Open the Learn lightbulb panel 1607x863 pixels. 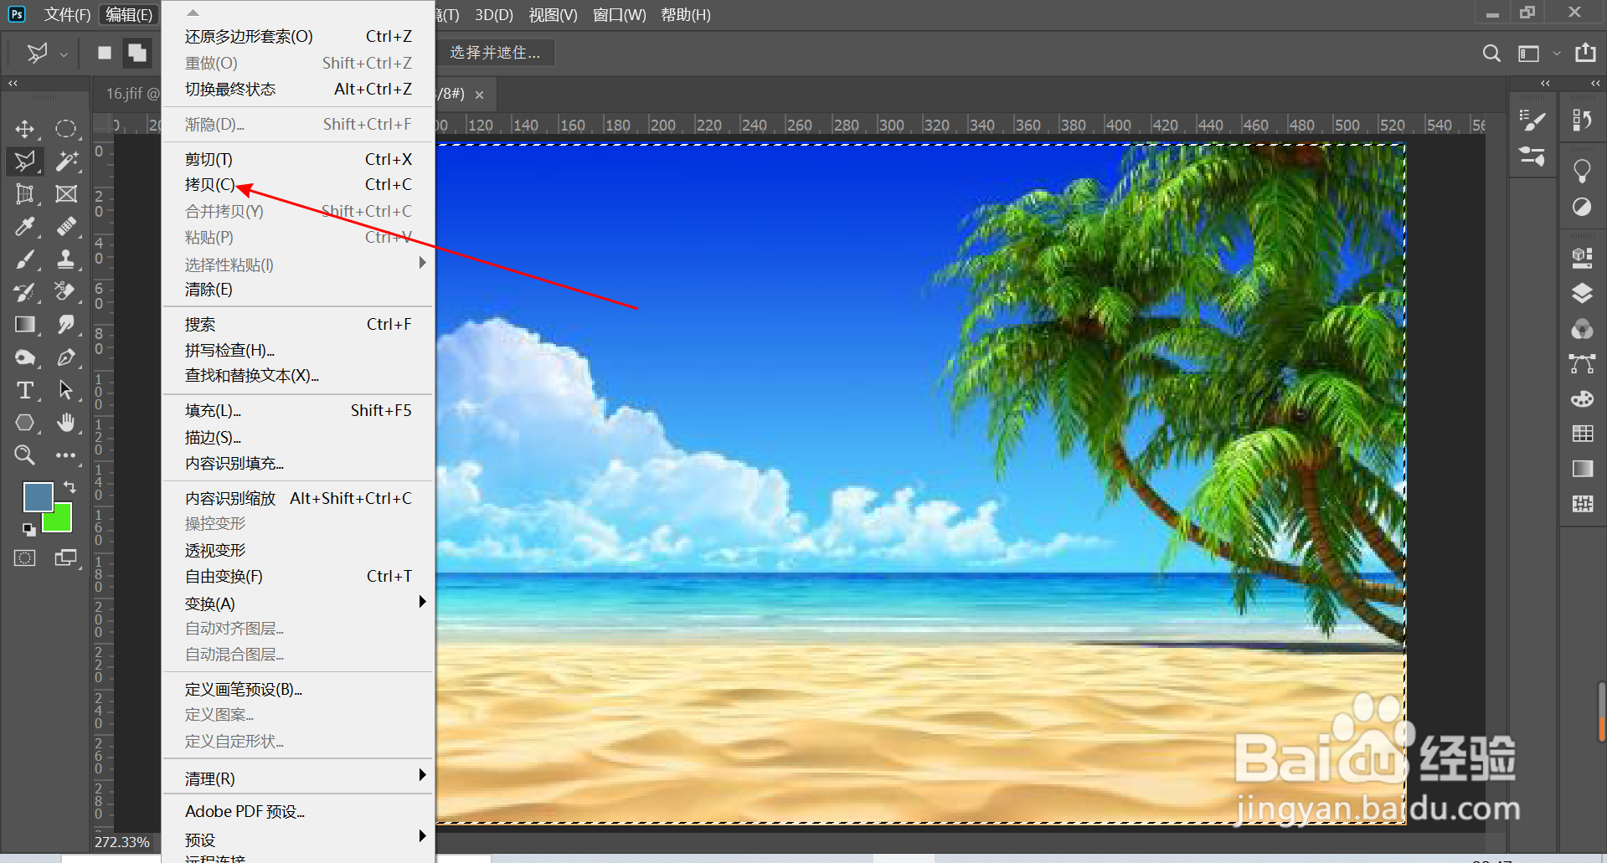(x=1582, y=171)
